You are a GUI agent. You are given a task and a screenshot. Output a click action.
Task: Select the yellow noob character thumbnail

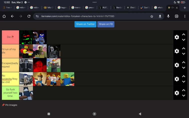click(x=67, y=79)
